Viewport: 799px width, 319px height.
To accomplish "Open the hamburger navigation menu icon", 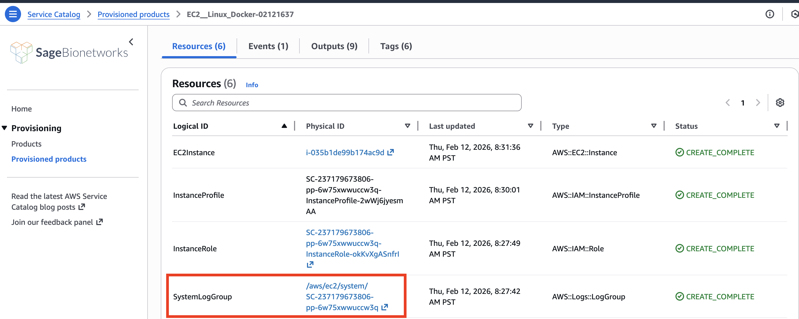I will (13, 14).
